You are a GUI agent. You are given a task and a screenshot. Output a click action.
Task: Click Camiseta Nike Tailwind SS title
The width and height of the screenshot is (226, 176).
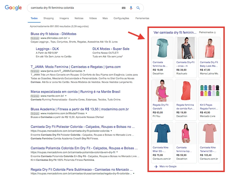[x=208, y=149]
